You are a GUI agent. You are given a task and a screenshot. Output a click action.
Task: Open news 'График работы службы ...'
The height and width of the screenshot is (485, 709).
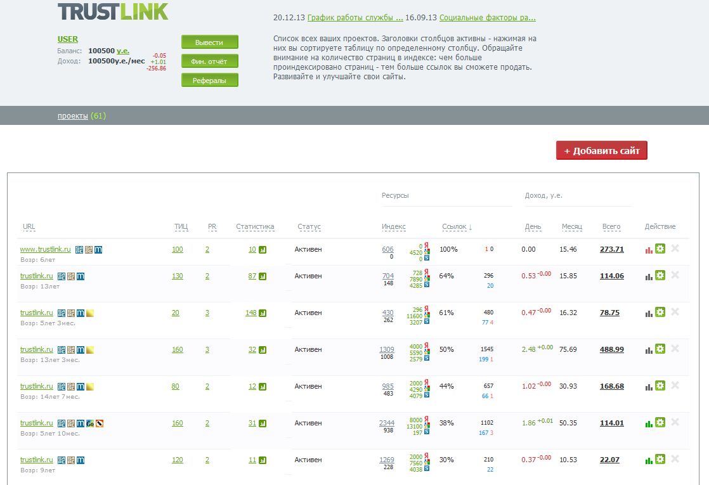point(355,18)
